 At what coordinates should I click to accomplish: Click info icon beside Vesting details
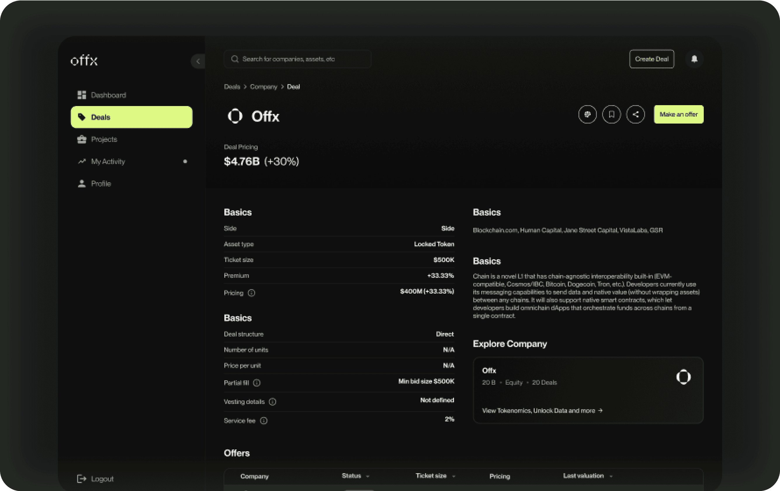coord(273,402)
